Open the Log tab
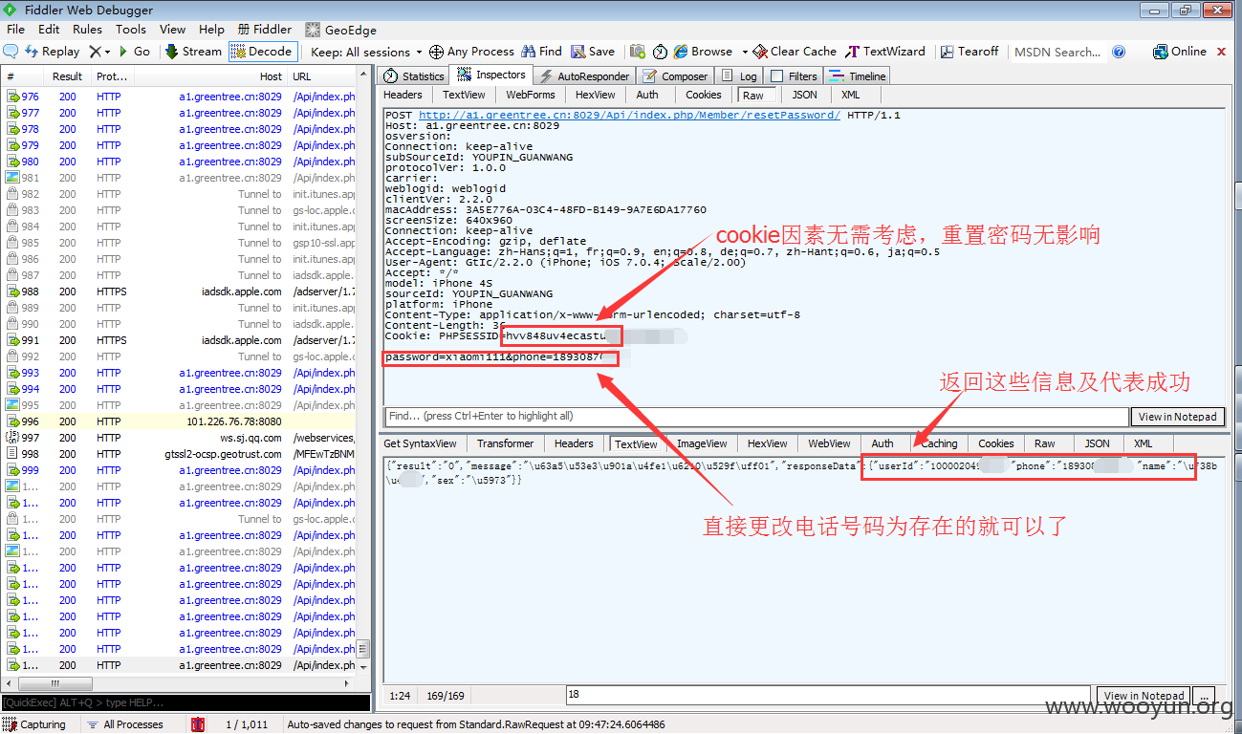The image size is (1242, 734). click(739, 76)
